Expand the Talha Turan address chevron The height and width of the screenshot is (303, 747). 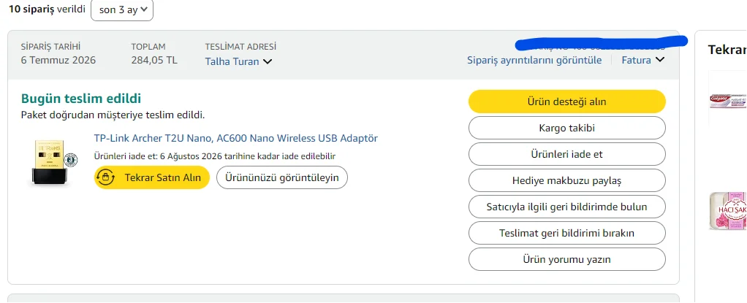(268, 61)
